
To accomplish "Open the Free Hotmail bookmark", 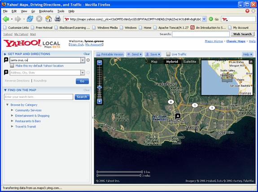I will 42,28.
